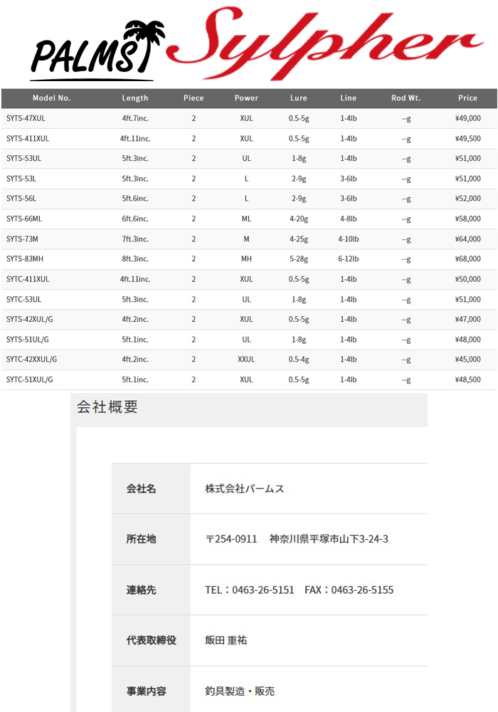This screenshot has width=498, height=712.
Task: Click the ¥68,000 price cell
Action: 467,259
